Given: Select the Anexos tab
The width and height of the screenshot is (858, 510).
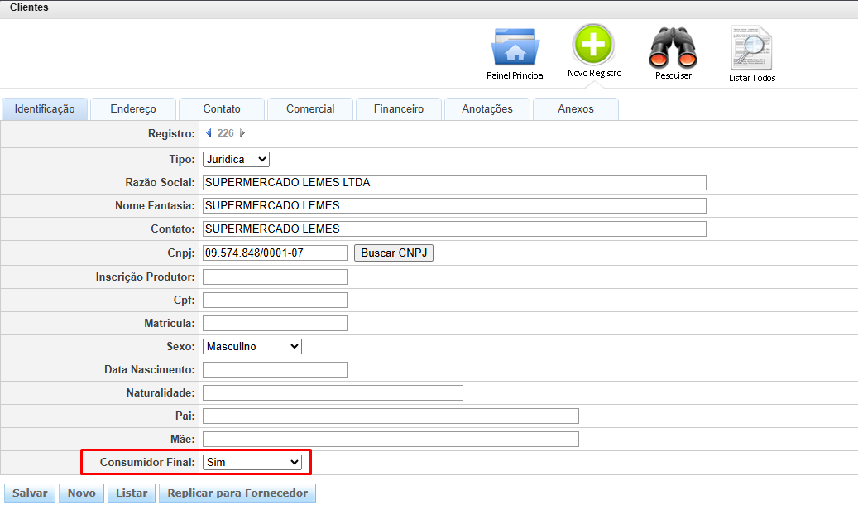Looking at the screenshot, I should coord(575,109).
